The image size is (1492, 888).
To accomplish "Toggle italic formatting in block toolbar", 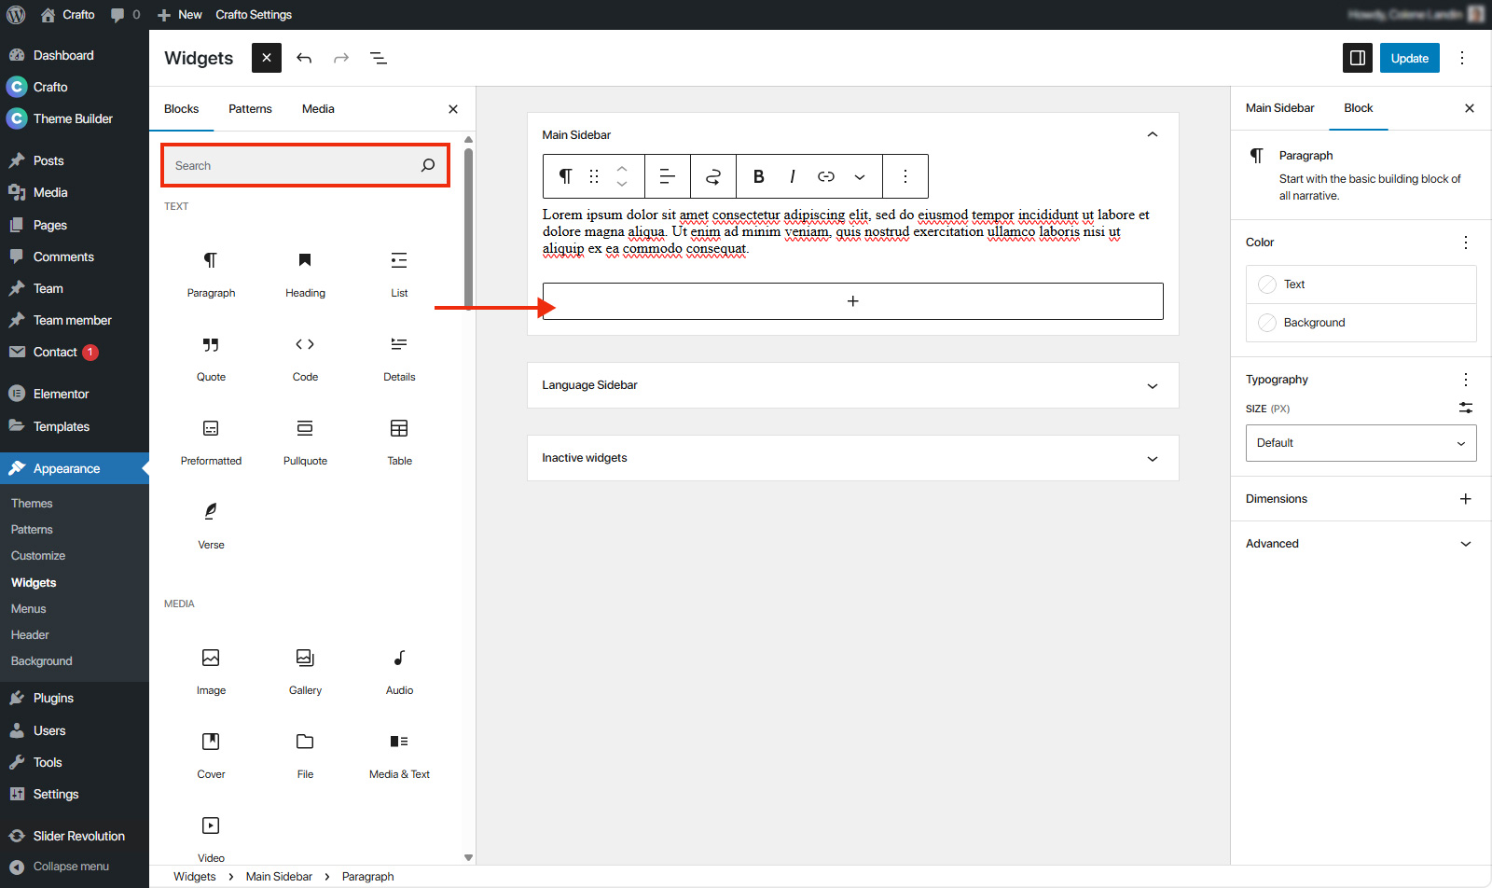I will pos(793,176).
